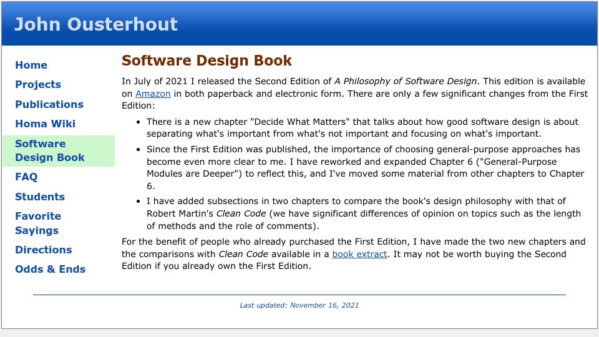Click the Software Design Book page heading
The width and height of the screenshot is (599, 337).
pyautogui.click(x=207, y=61)
